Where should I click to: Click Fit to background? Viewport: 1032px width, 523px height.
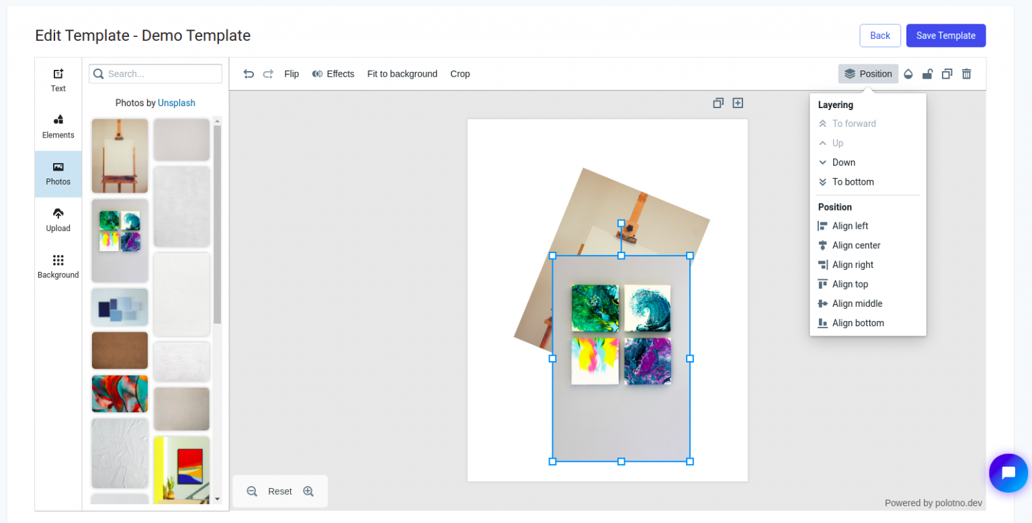click(402, 74)
